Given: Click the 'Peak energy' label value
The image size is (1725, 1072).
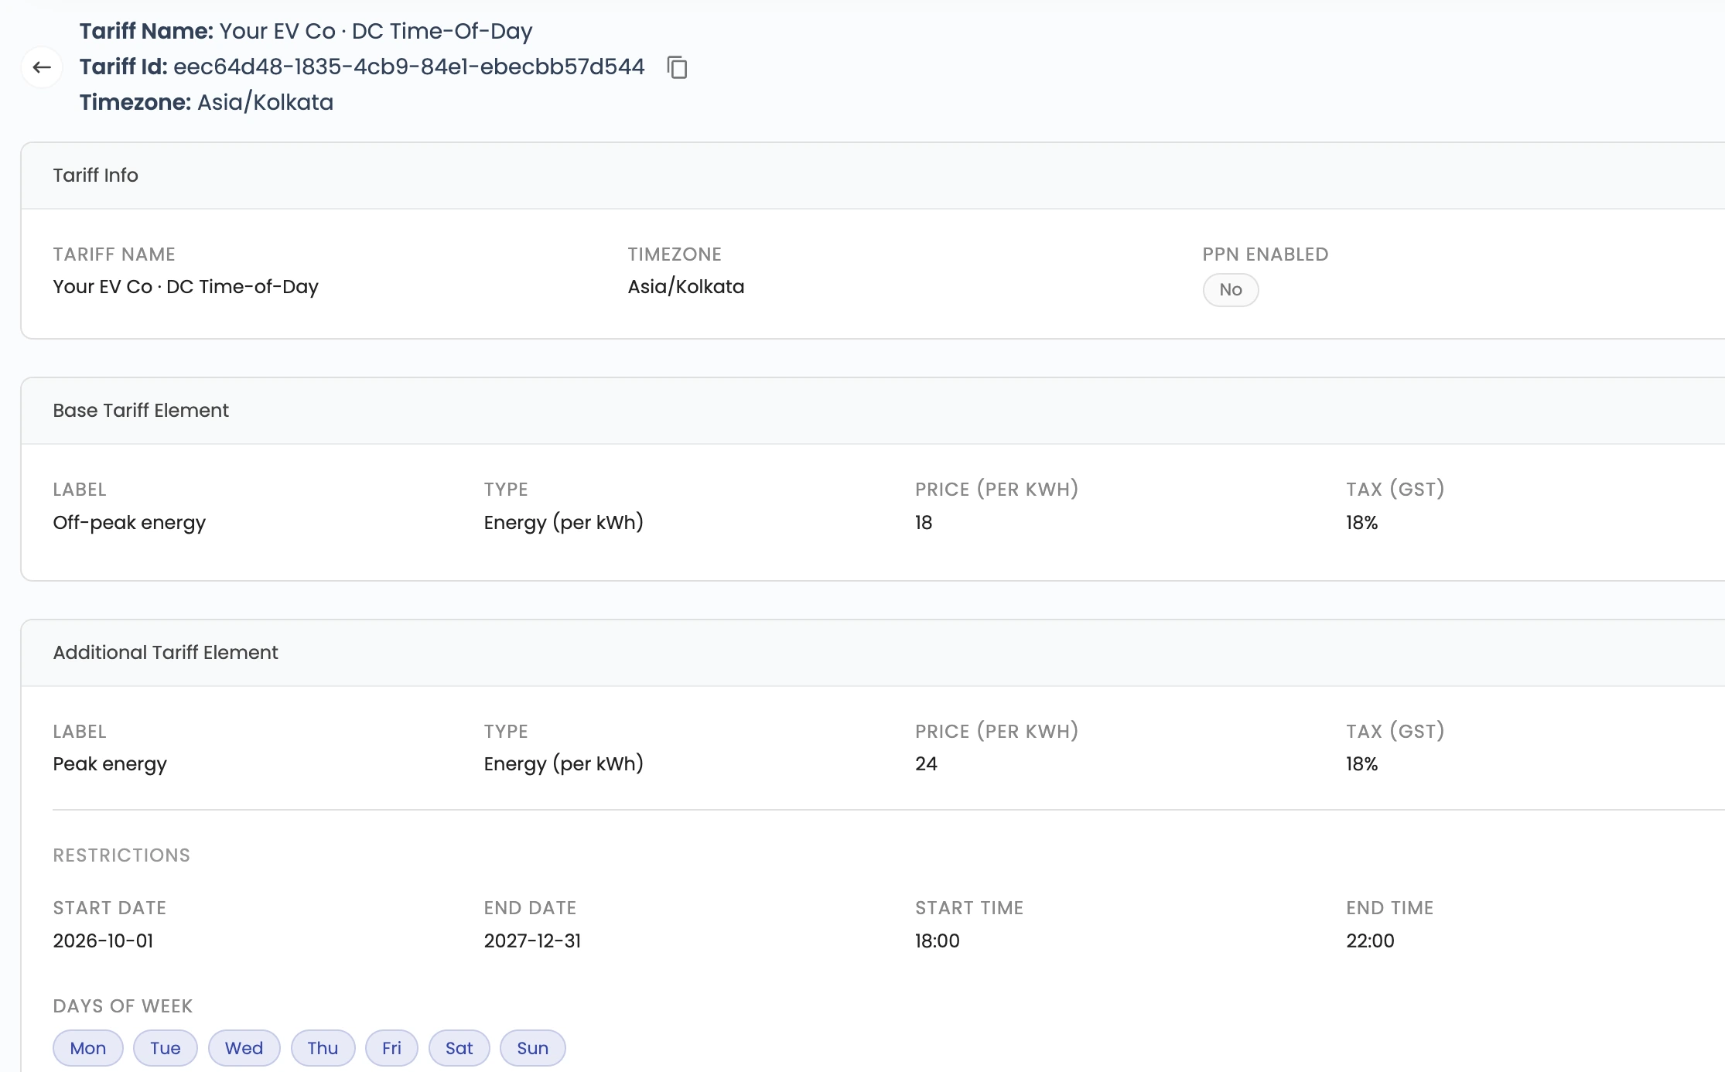Looking at the screenshot, I should pos(110,764).
